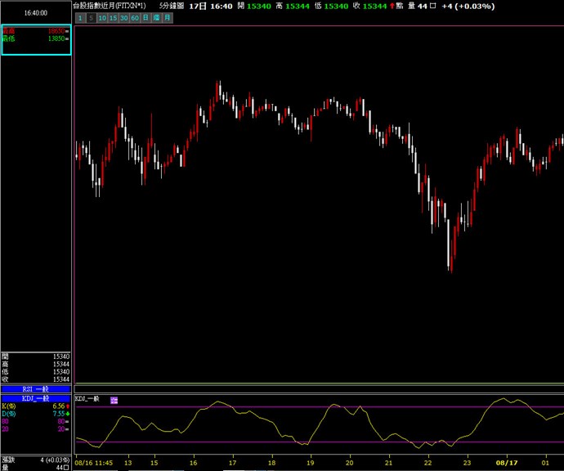Click the 08/17 date marker on time axis
Viewport: 564px width, 471px height.
click(x=508, y=463)
